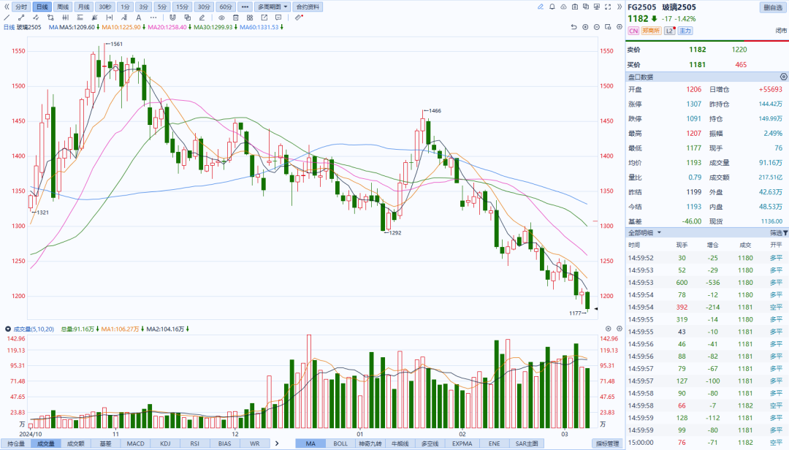The image size is (789, 450).
Task: Open volume panel settings gear
Action: pos(620,329)
